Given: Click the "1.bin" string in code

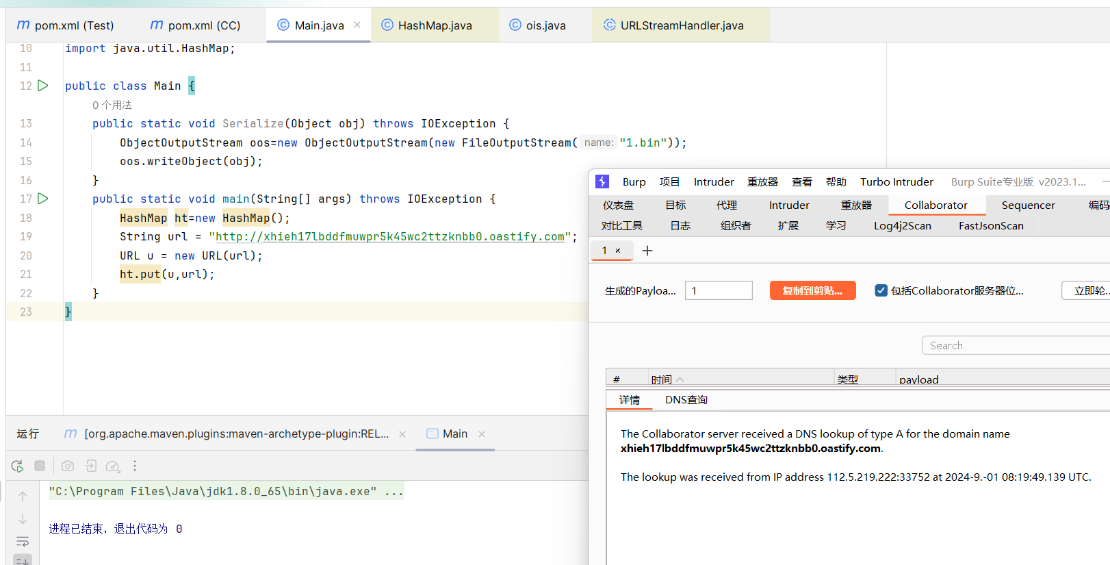Looking at the screenshot, I should tap(643, 142).
